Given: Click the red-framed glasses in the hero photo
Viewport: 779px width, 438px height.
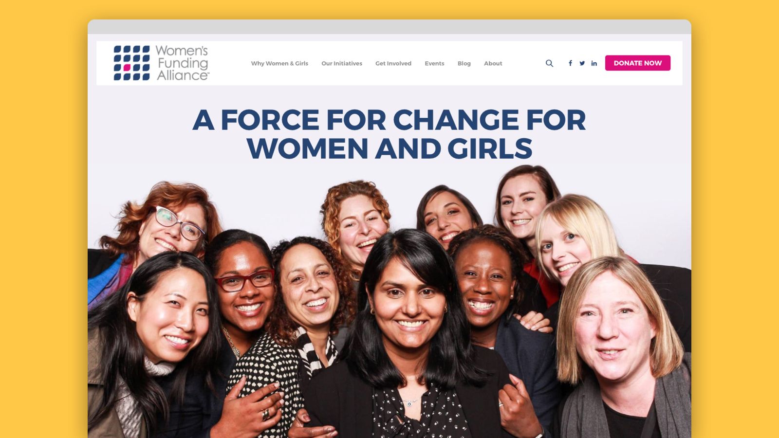Looking at the screenshot, I should pyautogui.click(x=244, y=280).
